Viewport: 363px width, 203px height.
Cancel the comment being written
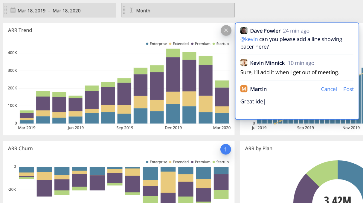pyautogui.click(x=329, y=89)
